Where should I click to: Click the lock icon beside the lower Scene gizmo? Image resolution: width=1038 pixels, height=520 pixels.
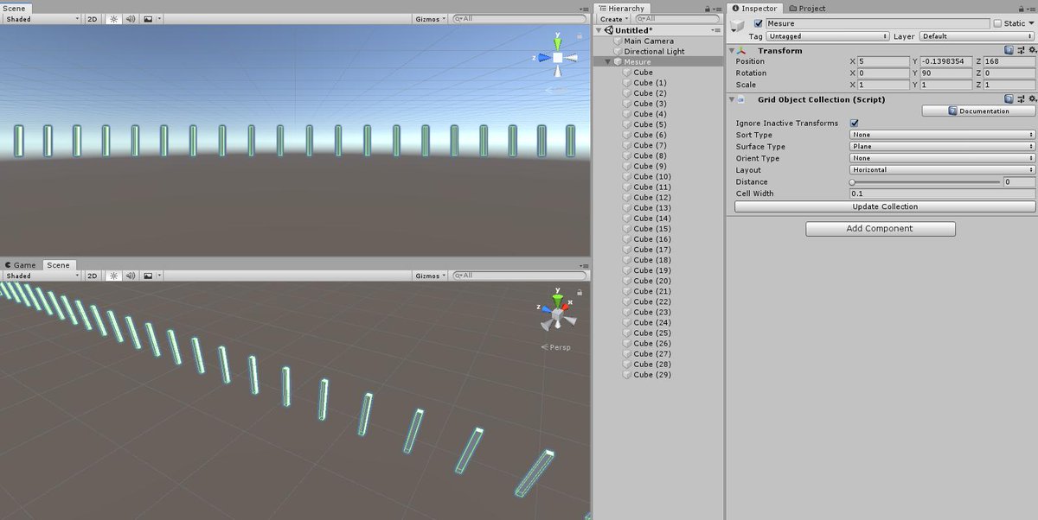[x=579, y=293]
